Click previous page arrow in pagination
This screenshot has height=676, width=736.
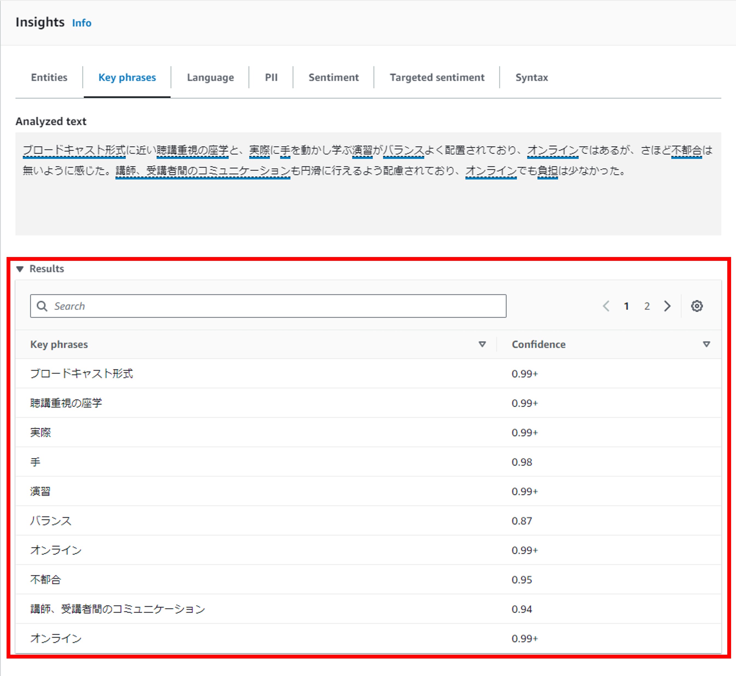606,306
